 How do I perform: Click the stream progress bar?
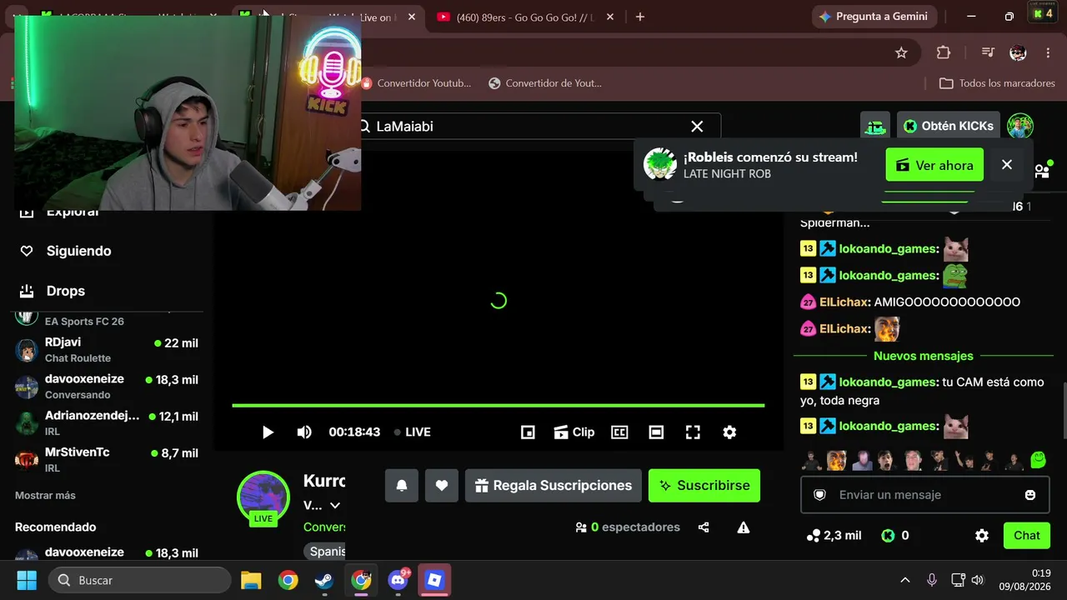click(x=498, y=406)
